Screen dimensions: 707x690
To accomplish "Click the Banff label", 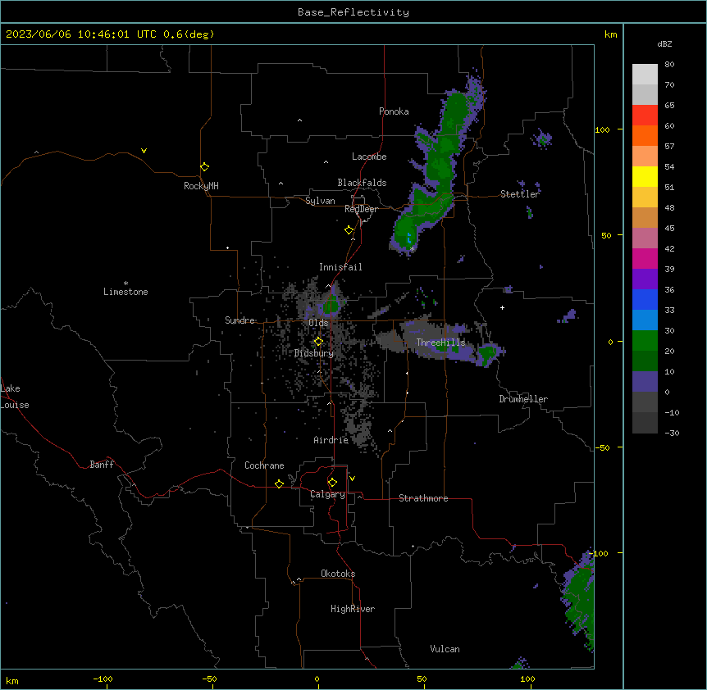I will pyautogui.click(x=102, y=465).
